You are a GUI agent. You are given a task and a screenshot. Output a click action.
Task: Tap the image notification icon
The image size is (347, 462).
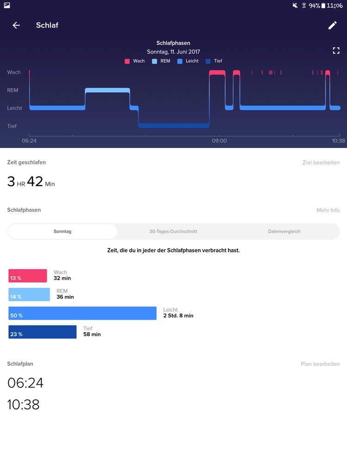7,6
